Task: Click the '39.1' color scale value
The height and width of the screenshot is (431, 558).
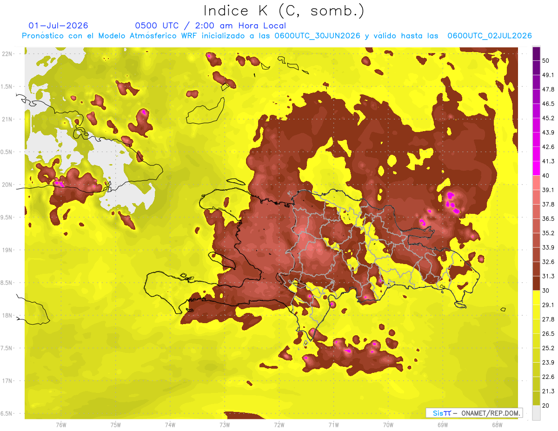Action: (548, 190)
